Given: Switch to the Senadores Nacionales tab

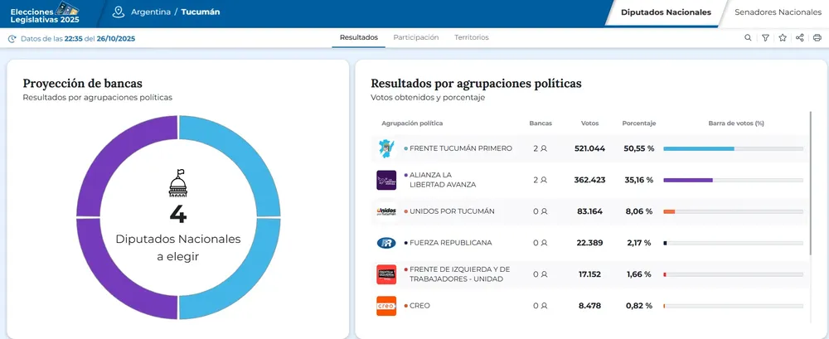Looking at the screenshot, I should [x=777, y=12].
